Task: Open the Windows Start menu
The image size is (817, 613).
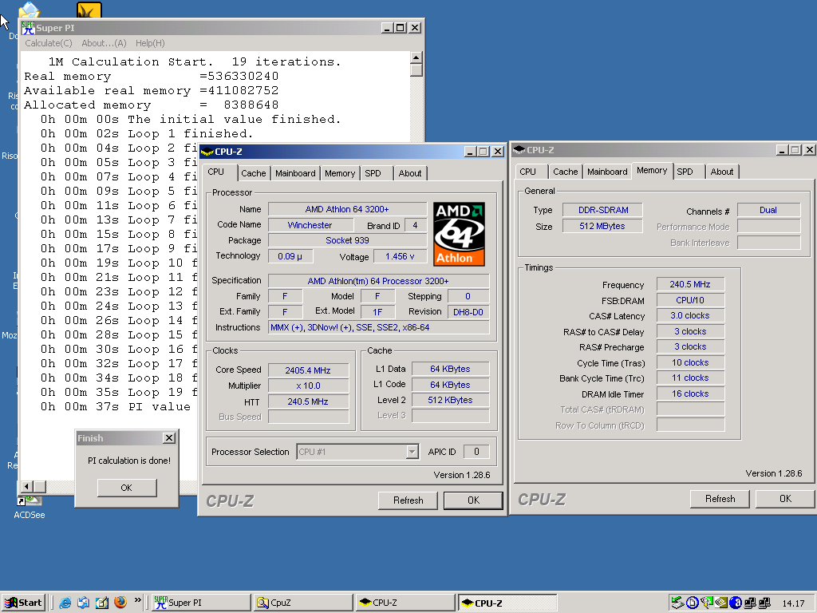Action: [23, 603]
